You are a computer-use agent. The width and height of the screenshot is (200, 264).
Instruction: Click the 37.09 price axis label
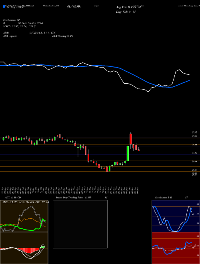pyautogui.click(x=195, y=136)
